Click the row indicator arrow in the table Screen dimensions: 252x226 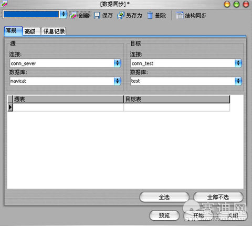(x=10, y=107)
